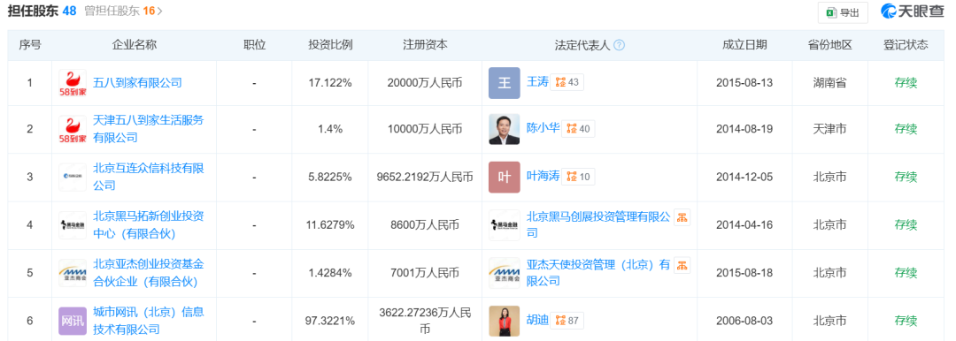Click the help icon beside 法定代表人

tap(619, 45)
